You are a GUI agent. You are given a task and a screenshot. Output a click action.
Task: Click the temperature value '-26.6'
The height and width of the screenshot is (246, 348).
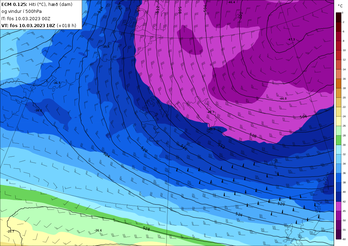tap(98, 230)
